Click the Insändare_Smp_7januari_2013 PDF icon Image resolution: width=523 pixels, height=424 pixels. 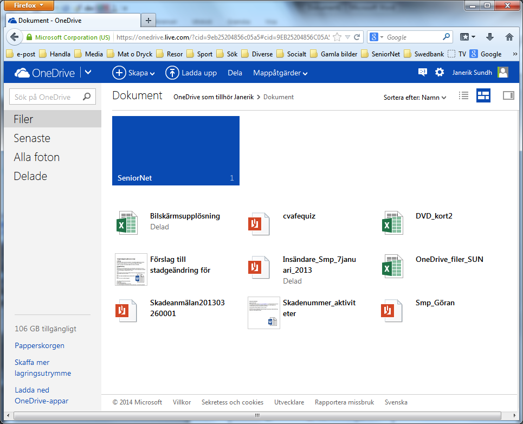[x=259, y=267]
